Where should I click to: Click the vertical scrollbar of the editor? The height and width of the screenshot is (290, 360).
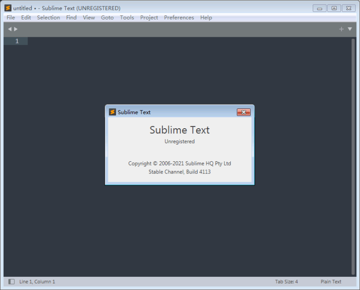[x=353, y=156]
